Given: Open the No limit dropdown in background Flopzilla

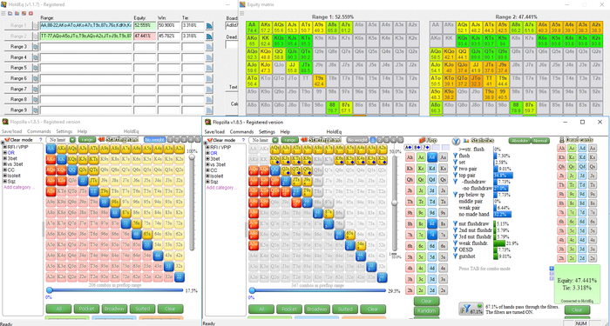Looking at the screenshot, I should [x=72, y=140].
